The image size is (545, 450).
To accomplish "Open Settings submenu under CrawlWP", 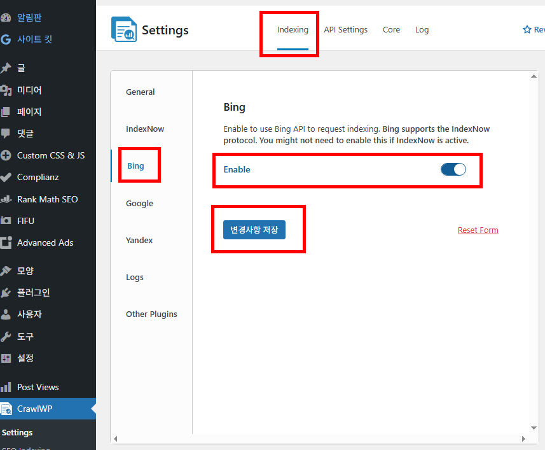I will coord(17,433).
